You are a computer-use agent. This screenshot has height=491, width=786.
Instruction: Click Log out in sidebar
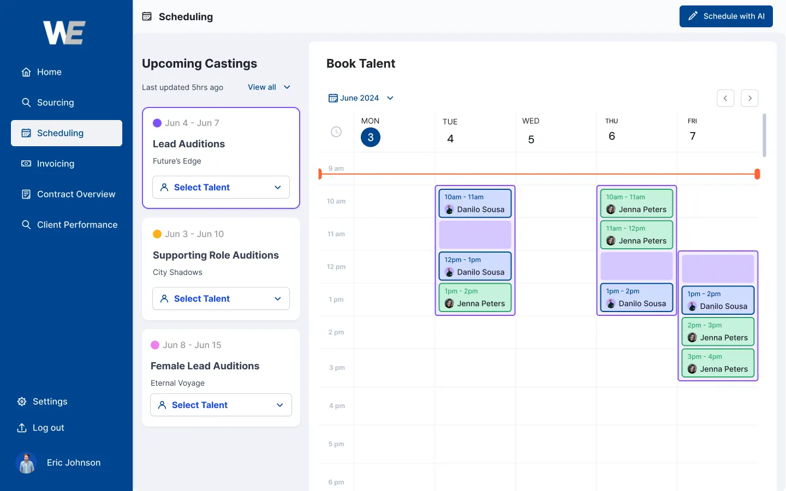click(41, 428)
